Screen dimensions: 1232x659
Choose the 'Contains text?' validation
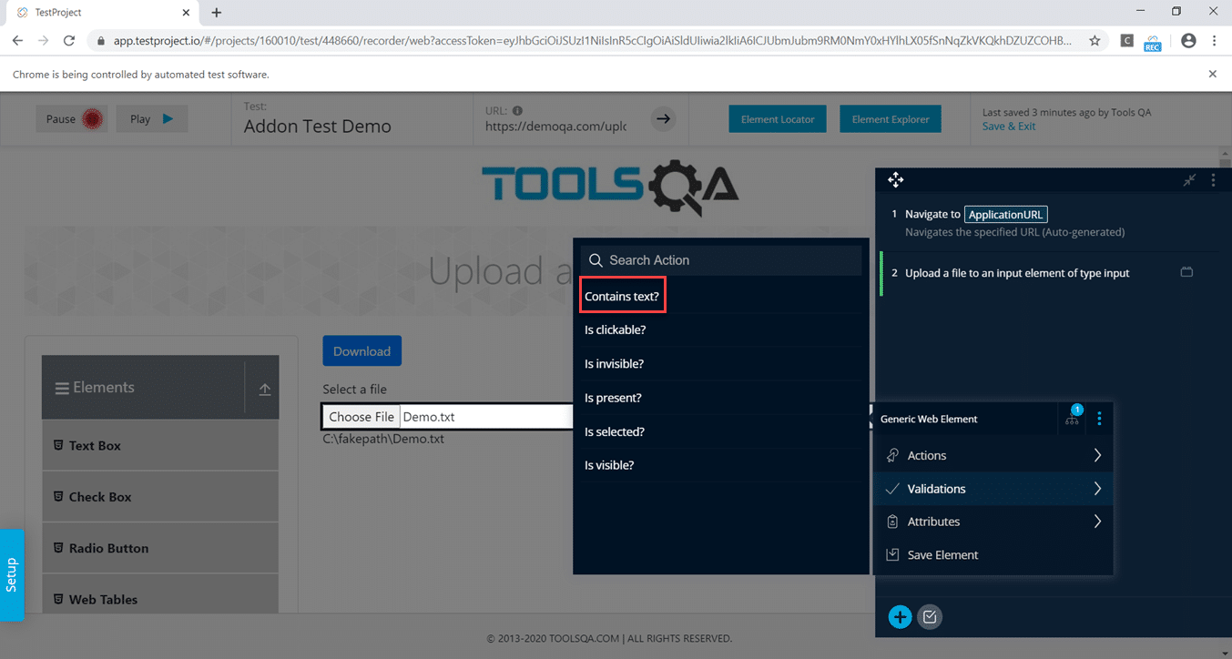pyautogui.click(x=624, y=297)
